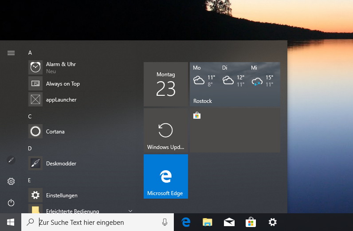This screenshot has height=231, width=353.
Task: Jump to letter E section header
Action: coord(29,180)
